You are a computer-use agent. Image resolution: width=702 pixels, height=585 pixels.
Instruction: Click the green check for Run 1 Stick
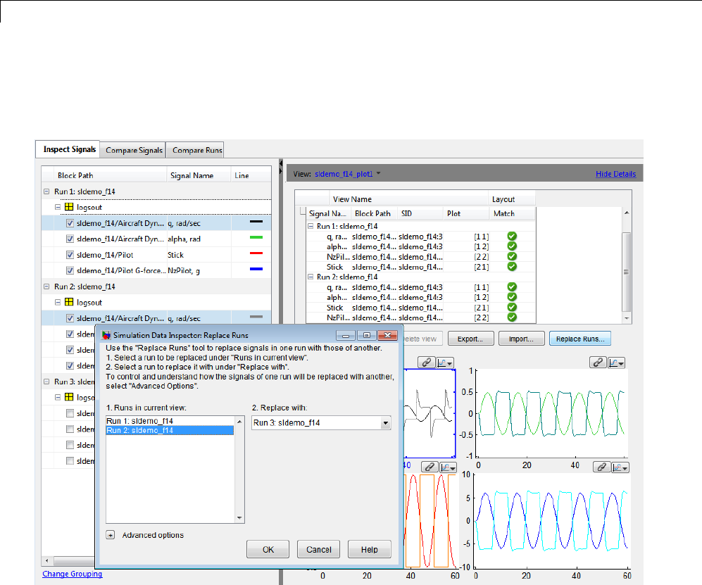click(x=512, y=267)
